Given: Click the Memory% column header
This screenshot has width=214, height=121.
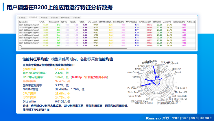Looking at the screenshot, I should 167,22.
